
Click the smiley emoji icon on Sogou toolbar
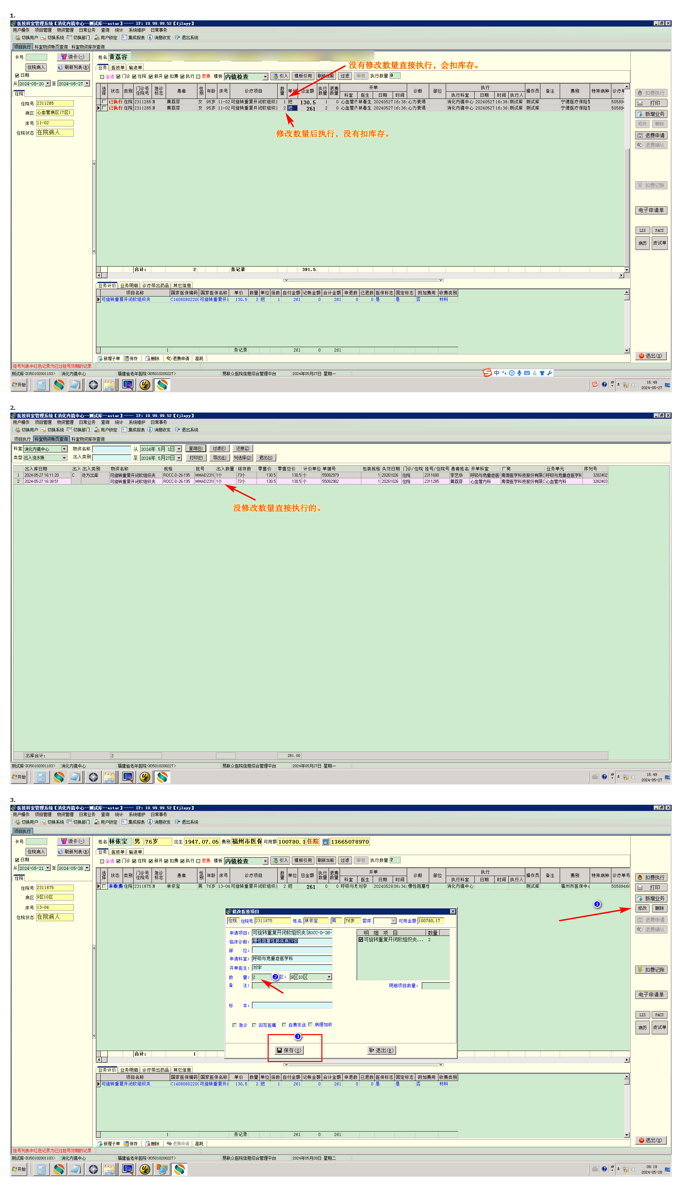[511, 373]
